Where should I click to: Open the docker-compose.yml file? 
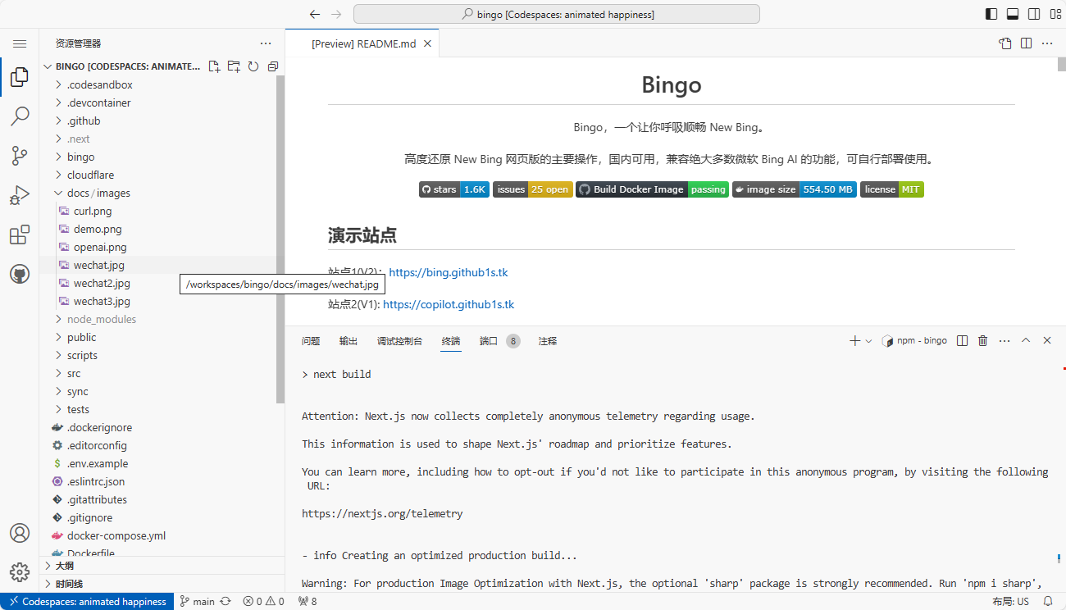point(162,535)
